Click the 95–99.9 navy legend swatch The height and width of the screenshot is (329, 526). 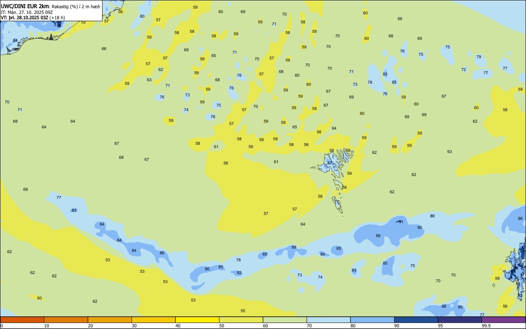[x=460, y=320]
